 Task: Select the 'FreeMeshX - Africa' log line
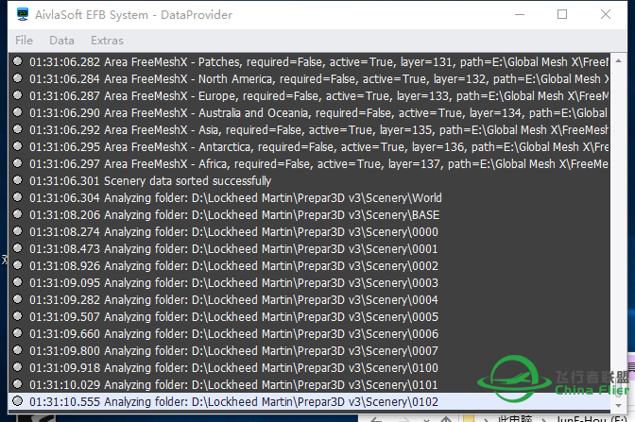(x=309, y=164)
